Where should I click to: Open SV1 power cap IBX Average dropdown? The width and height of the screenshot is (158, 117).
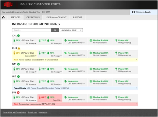pos(31,100)
